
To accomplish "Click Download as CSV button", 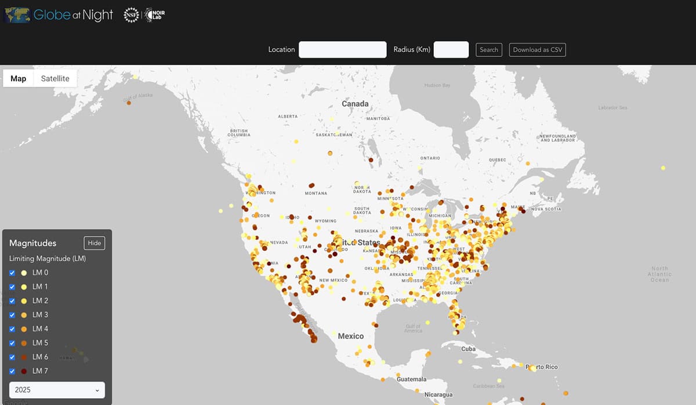I will coord(537,50).
